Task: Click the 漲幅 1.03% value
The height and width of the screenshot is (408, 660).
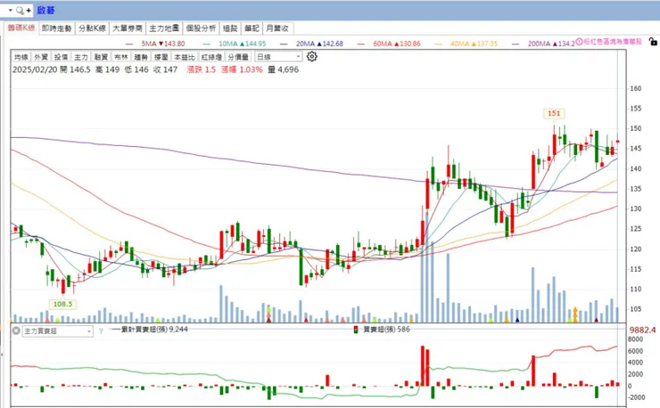Action: pos(242,69)
